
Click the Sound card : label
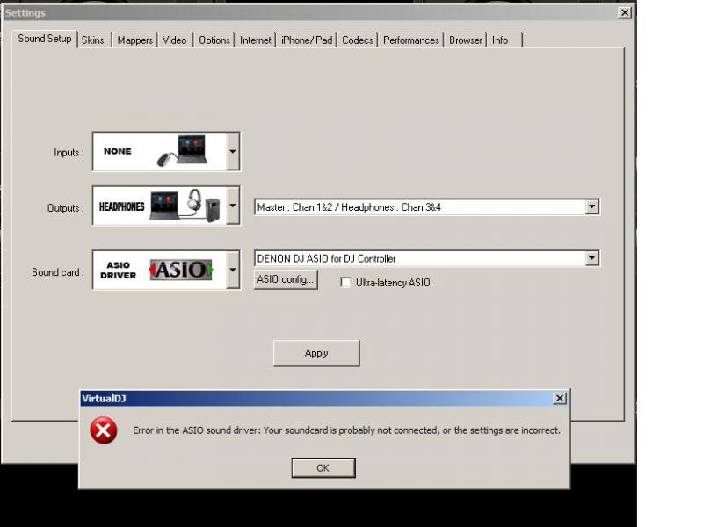58,272
